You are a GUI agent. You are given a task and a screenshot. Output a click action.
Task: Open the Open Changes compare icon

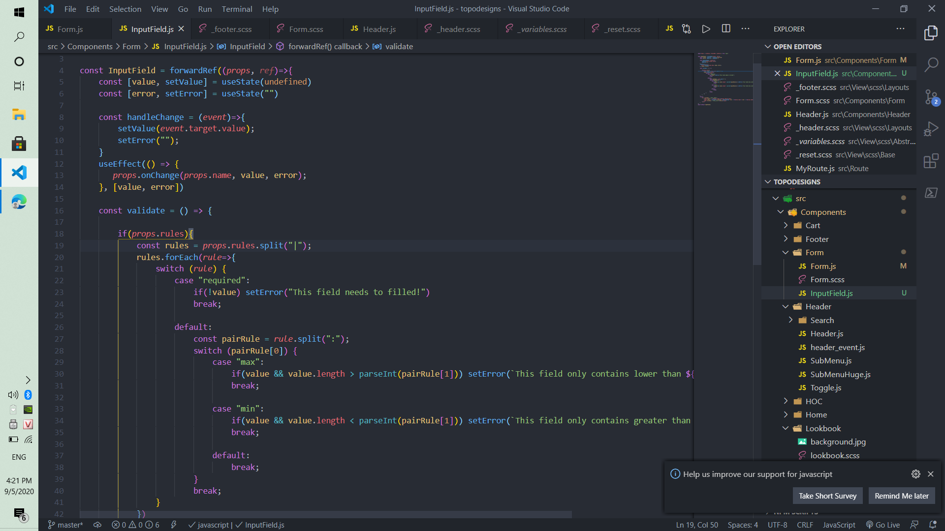[x=686, y=29]
